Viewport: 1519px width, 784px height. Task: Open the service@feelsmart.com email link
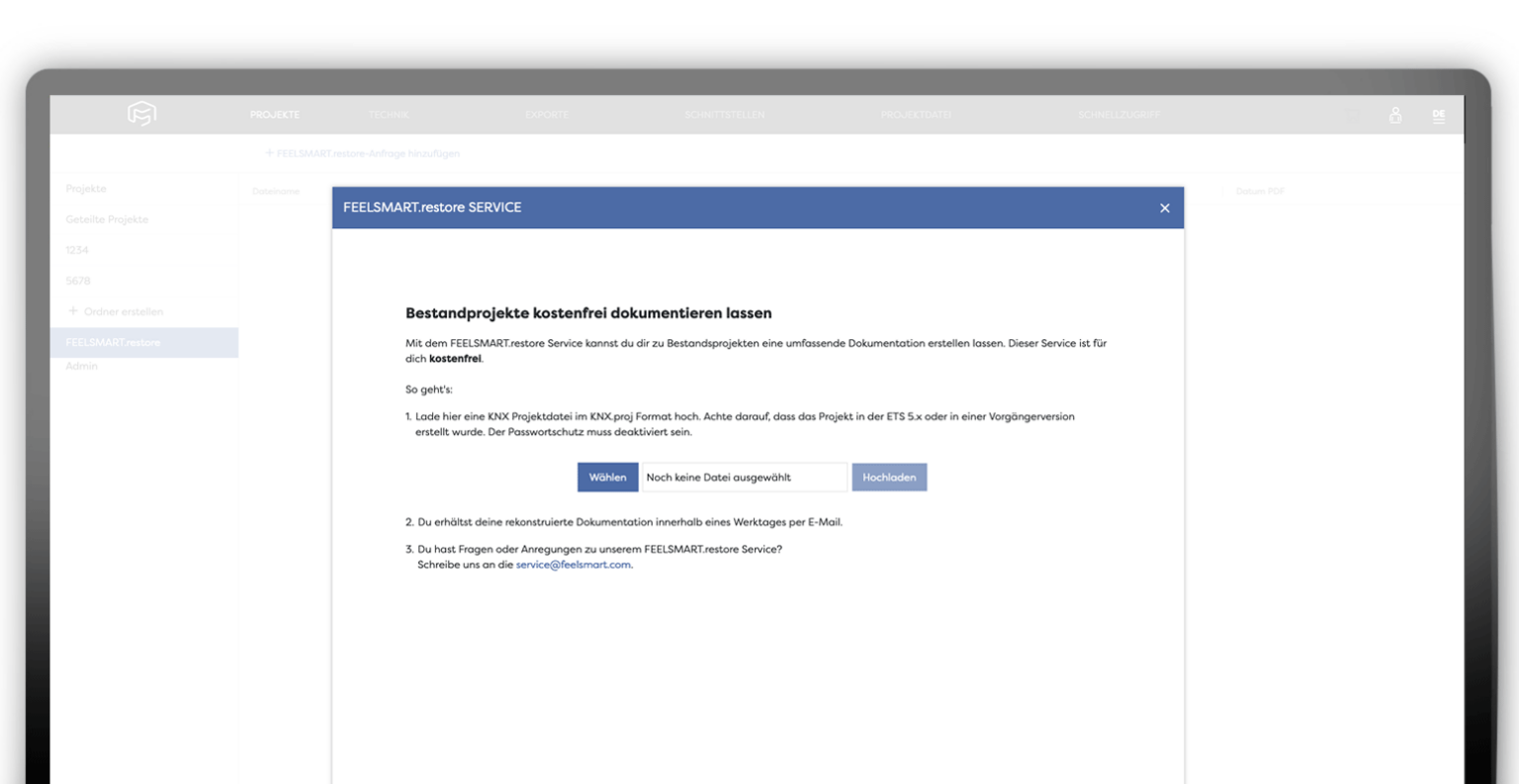(574, 565)
